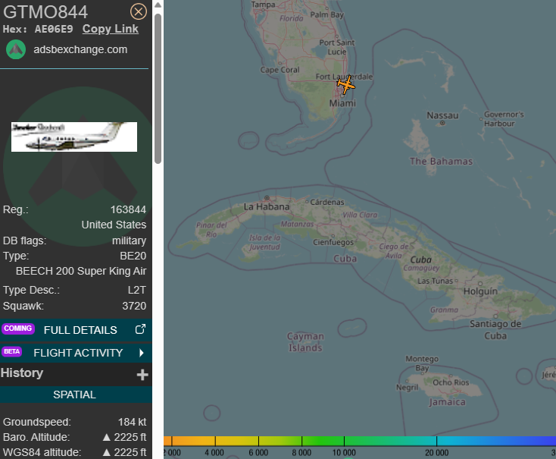
Task: Click Cayman Islands label on map
Action: coord(305,341)
